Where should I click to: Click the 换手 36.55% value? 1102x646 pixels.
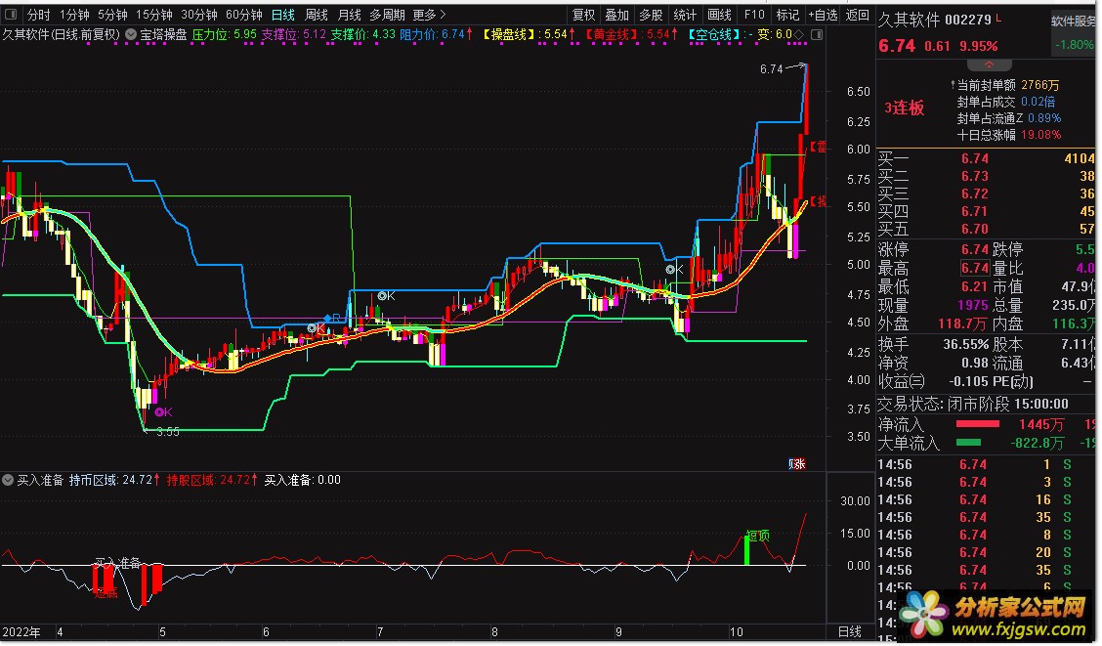click(965, 344)
